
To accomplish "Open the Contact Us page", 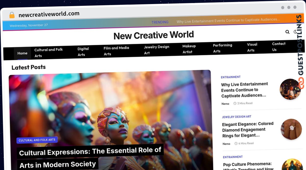I will coord(278,46).
